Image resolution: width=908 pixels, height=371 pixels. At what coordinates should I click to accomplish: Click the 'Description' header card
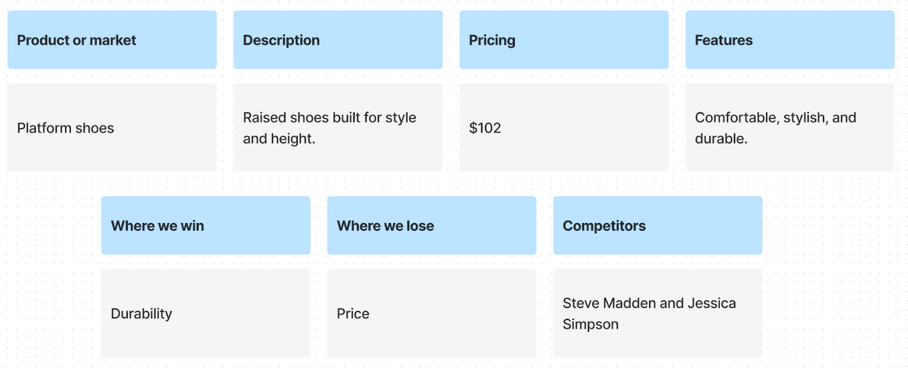coord(338,40)
